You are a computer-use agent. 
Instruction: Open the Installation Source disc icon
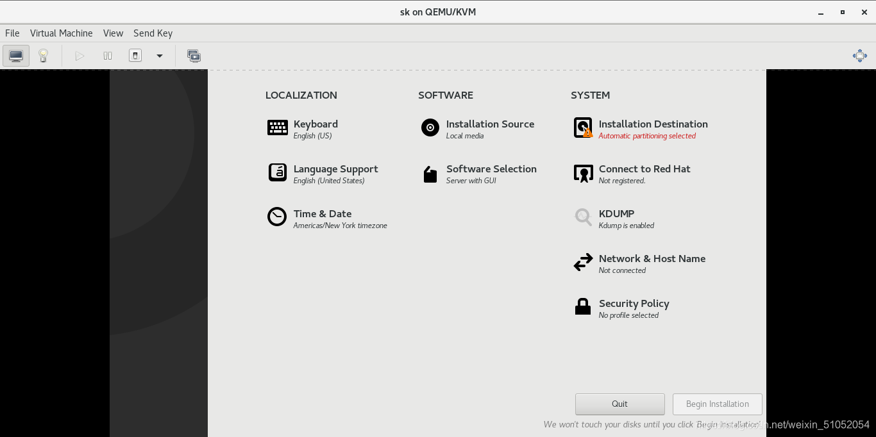[430, 128]
